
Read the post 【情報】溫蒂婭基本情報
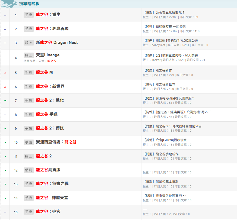(x=161, y=182)
